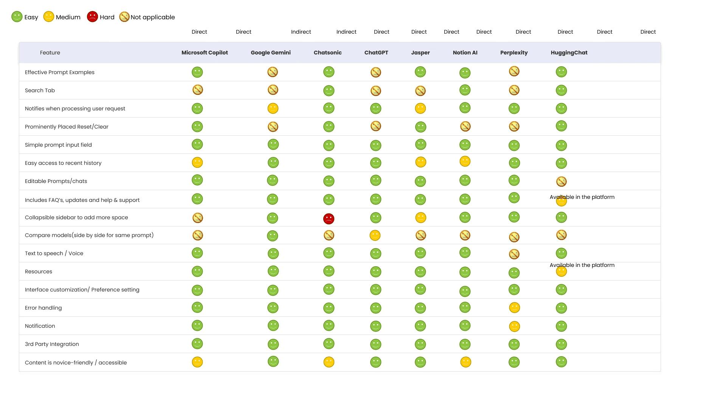
Task: Click Jasper's medium icon for Collapsible sidebar
Action: pyautogui.click(x=421, y=217)
